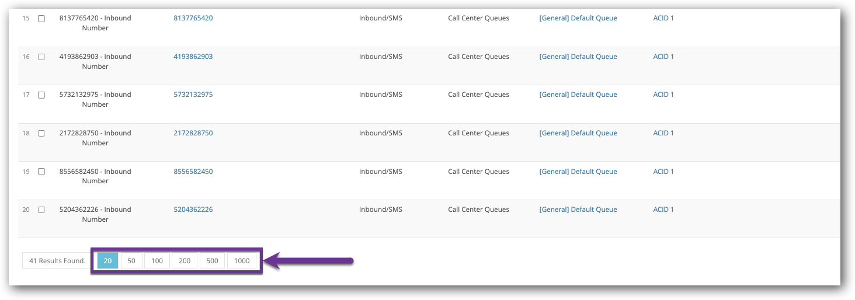Open Default Queue link in row 16
Viewport: 855px width, 300px height.
tap(578, 57)
